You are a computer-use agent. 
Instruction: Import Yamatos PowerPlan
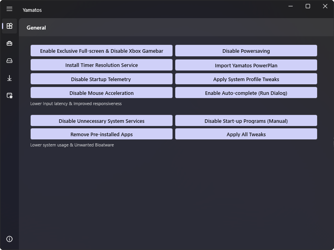click(246, 65)
